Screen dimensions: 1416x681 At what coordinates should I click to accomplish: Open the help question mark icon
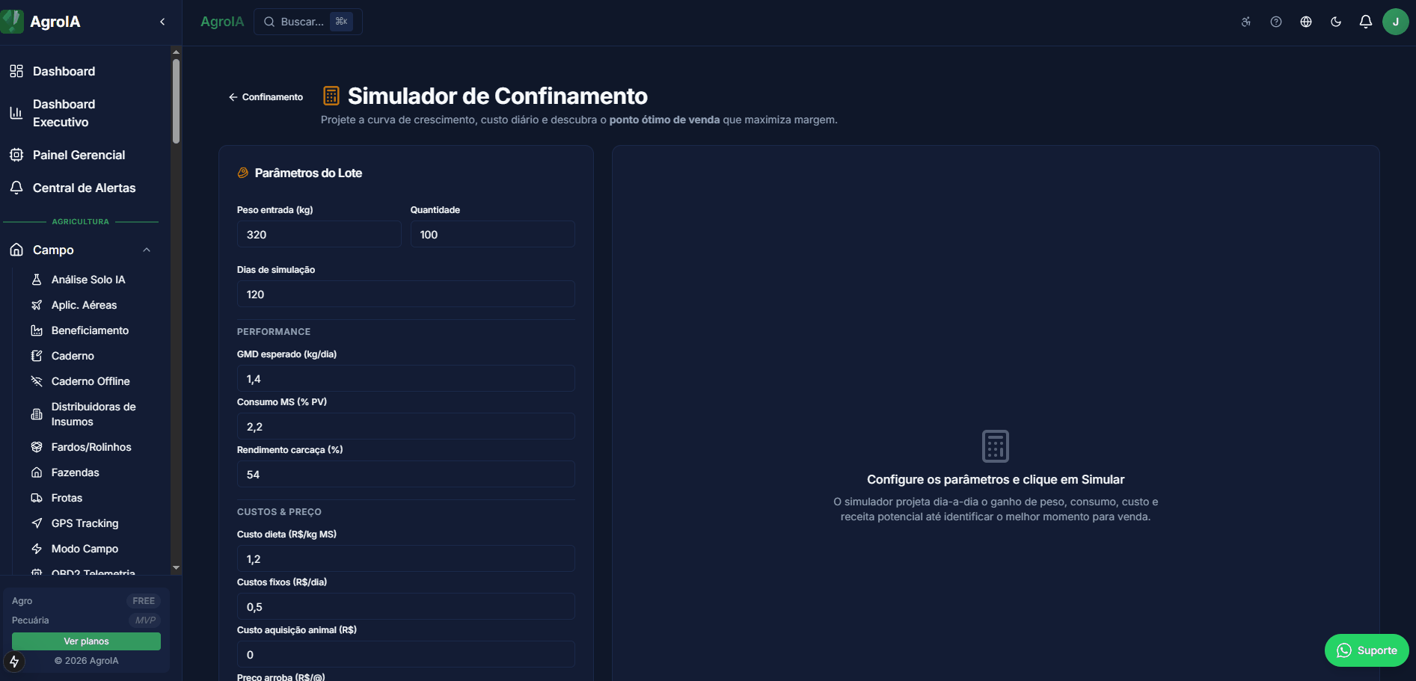[1276, 22]
